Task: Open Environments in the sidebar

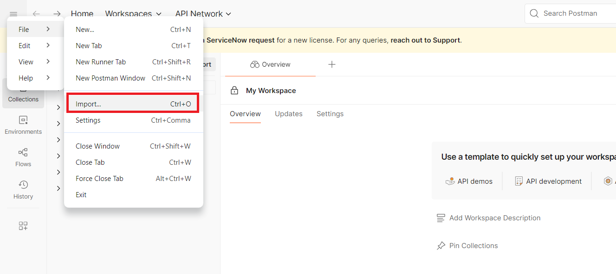Action: tap(23, 125)
